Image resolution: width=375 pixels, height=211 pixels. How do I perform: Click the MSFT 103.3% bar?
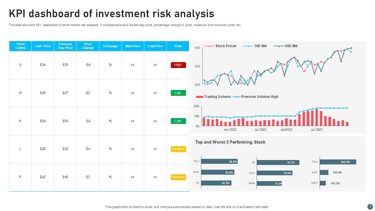(323, 183)
